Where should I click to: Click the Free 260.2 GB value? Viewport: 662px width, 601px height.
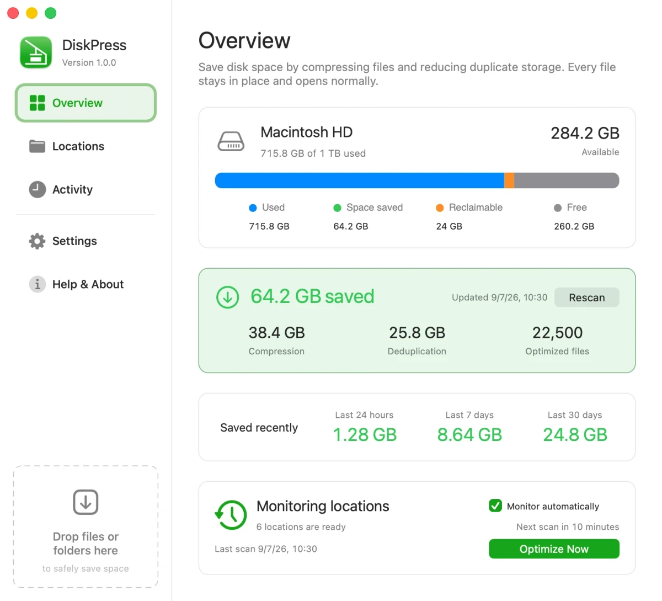(x=574, y=226)
